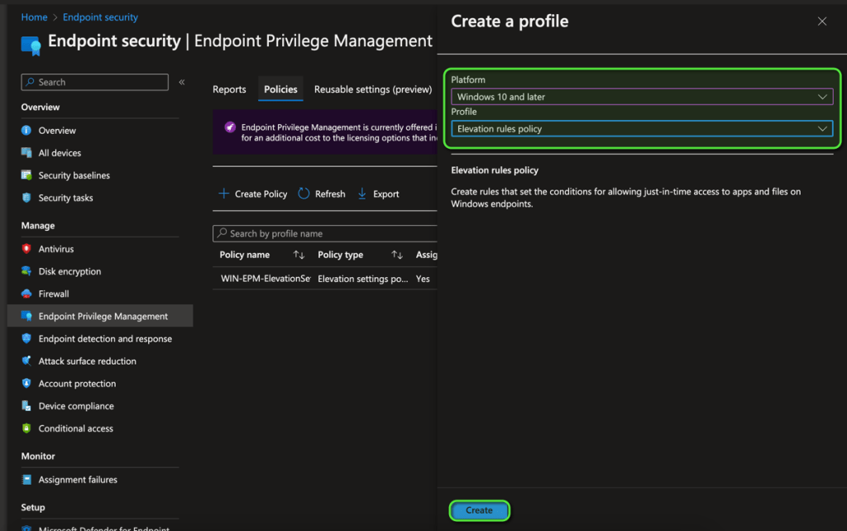Click the Conditional access icon
847x531 pixels.
point(26,428)
